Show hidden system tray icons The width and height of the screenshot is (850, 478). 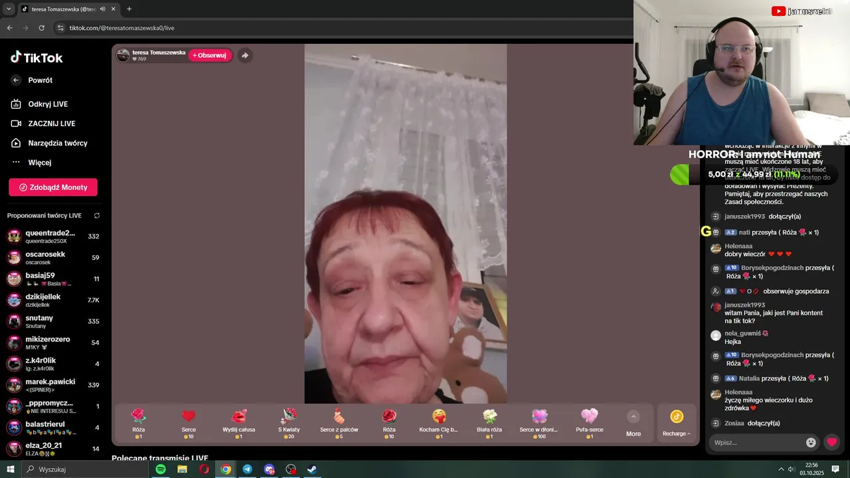(781, 469)
